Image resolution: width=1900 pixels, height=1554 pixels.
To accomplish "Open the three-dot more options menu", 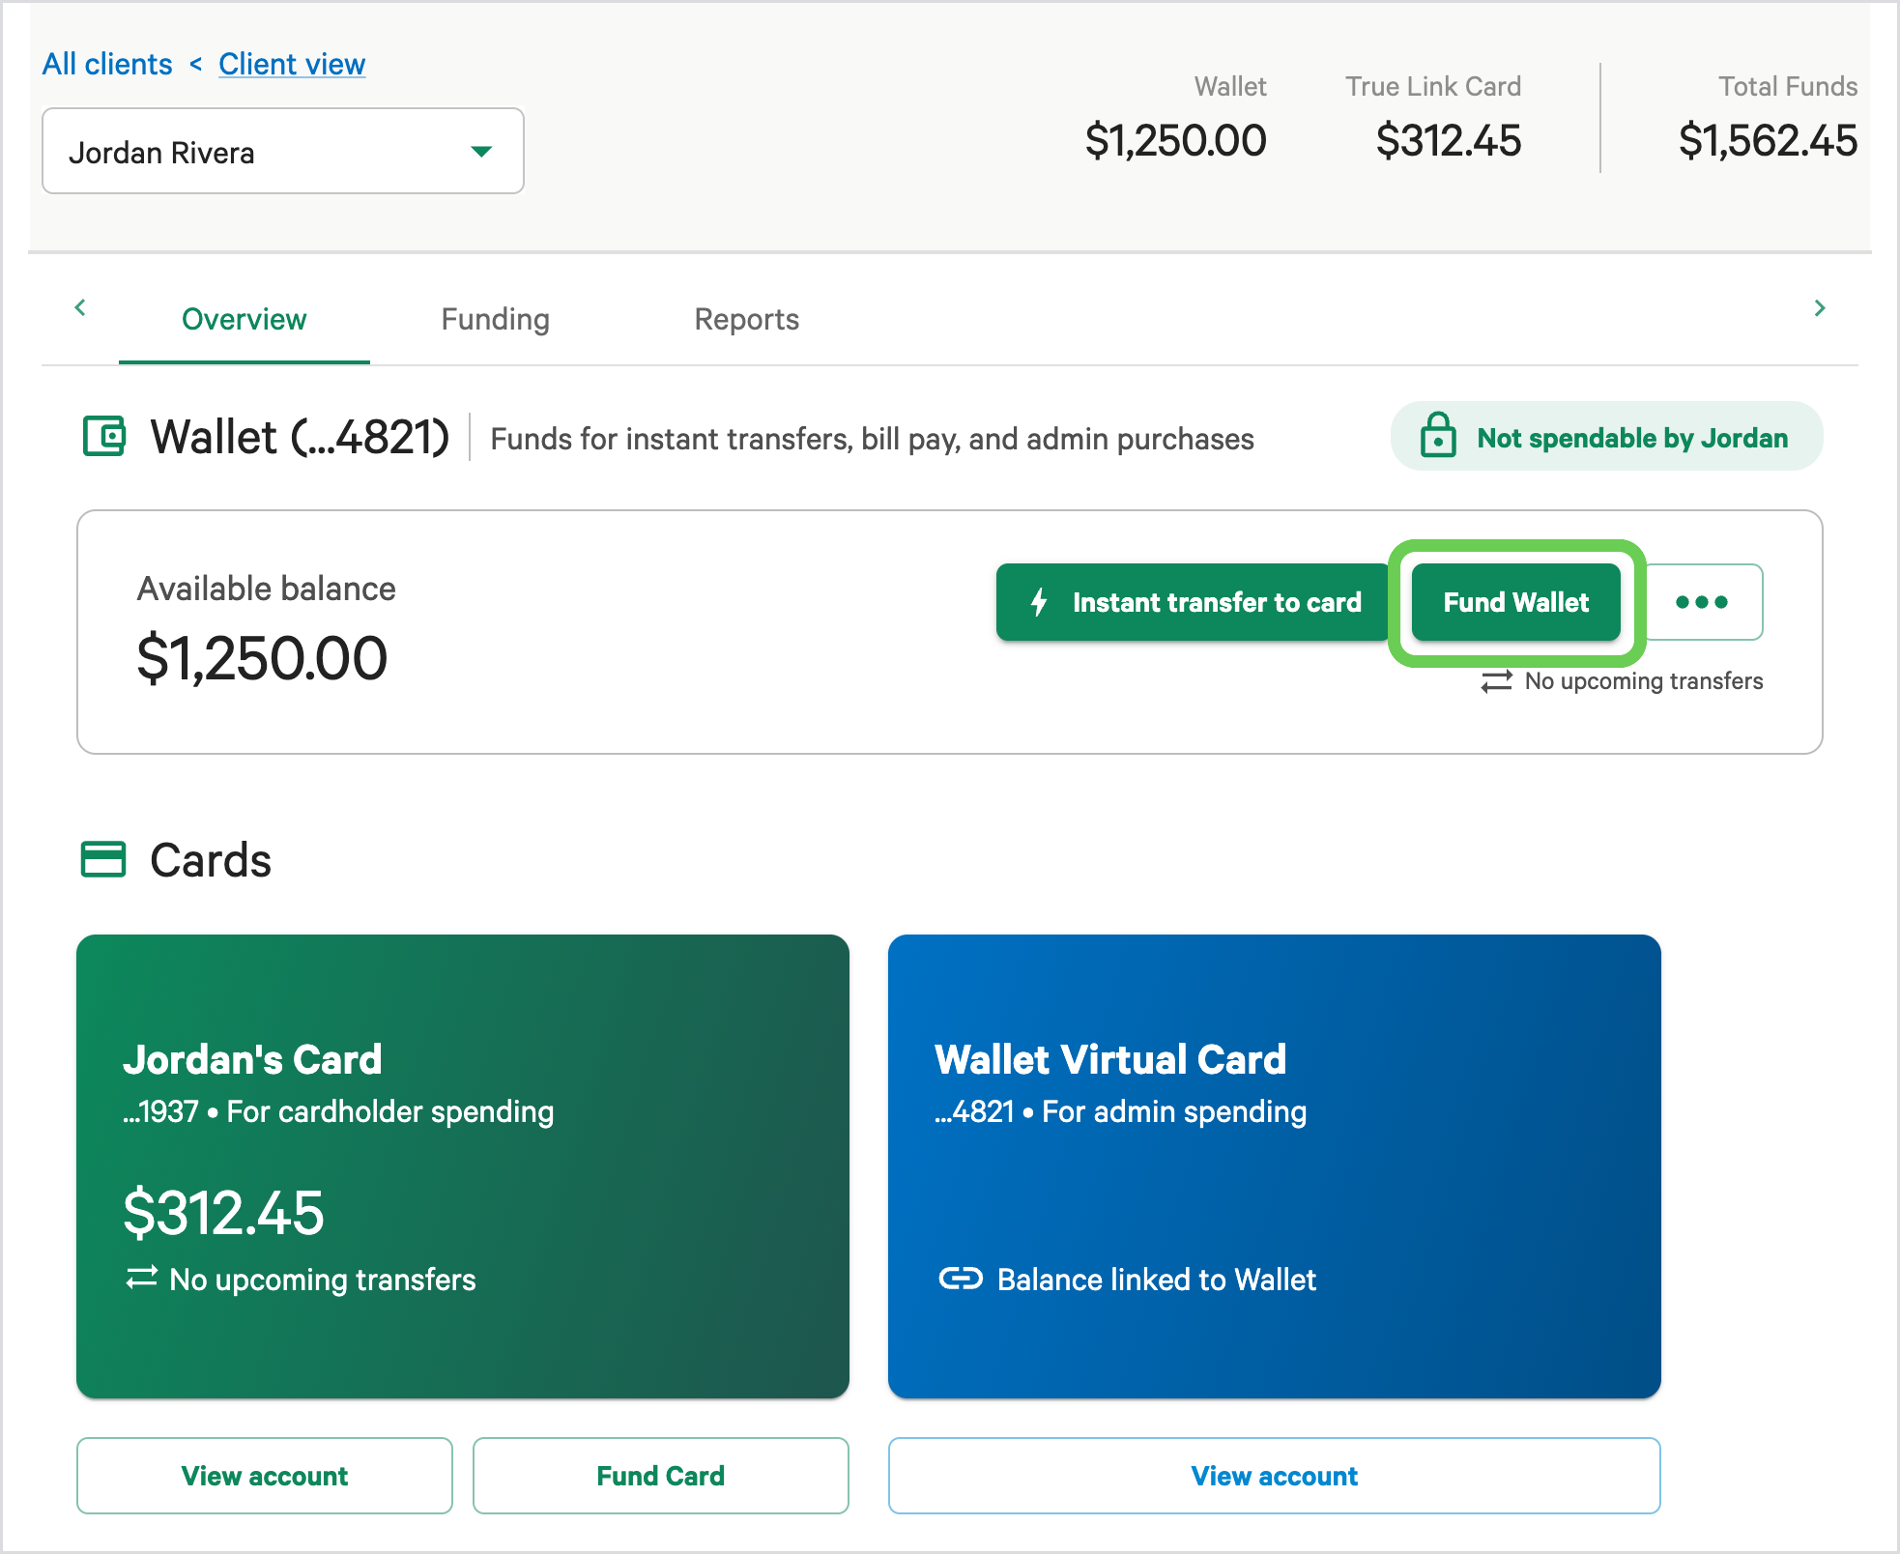I will 1702,602.
